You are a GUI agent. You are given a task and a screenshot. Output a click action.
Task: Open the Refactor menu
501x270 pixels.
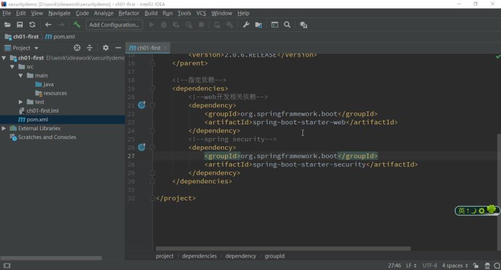pyautogui.click(x=128, y=13)
